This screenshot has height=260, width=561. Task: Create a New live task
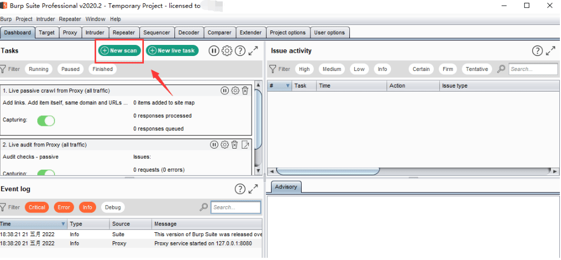[172, 50]
